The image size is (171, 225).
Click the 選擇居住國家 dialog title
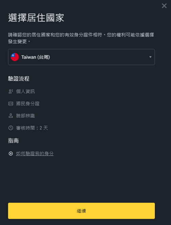[36, 18]
